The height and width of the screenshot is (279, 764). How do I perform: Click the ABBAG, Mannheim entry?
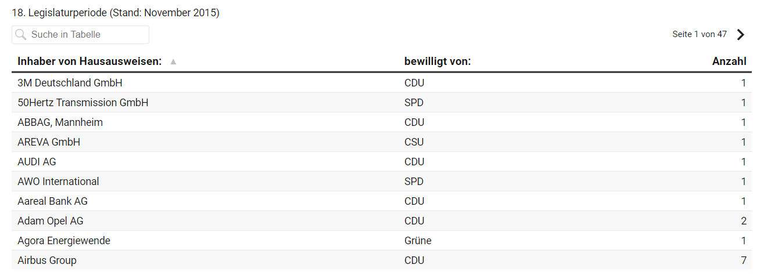pyautogui.click(x=60, y=122)
